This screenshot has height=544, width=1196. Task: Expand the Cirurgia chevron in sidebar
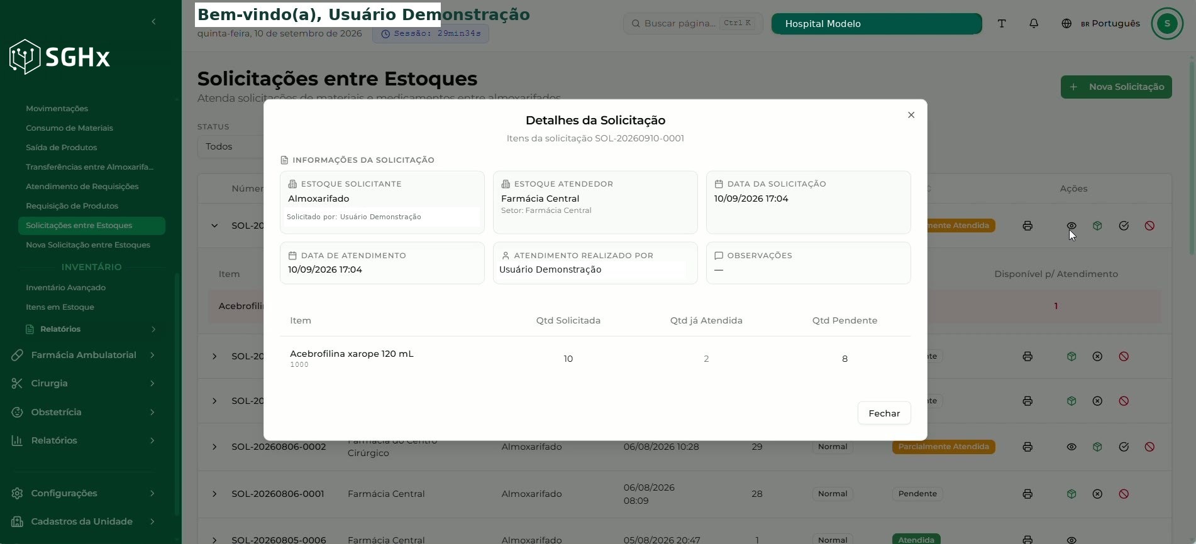152,383
